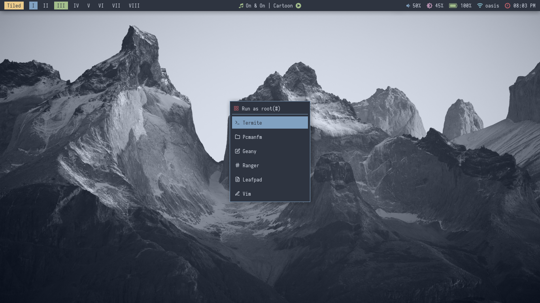Start Vim from the menu
Viewport: 540px width, 303px height.
270,194
